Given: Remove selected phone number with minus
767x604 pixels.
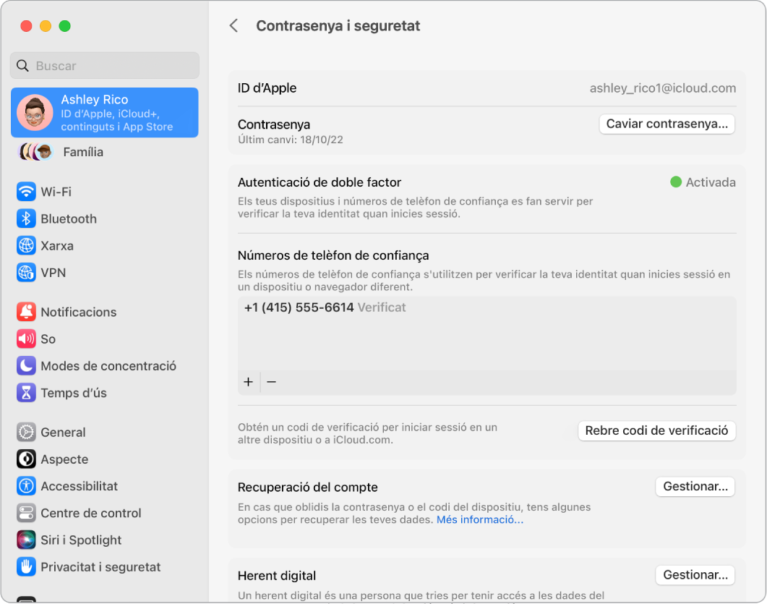Looking at the screenshot, I should click(x=272, y=382).
